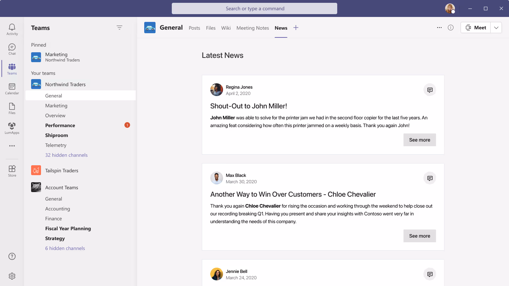This screenshot has width=509, height=286.
Task: Click the pinned Marketing team car icon
Action: 36,57
